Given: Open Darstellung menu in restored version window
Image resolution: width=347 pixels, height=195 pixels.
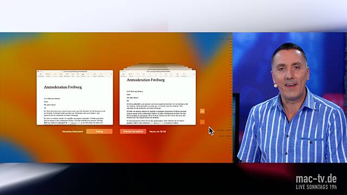Looking at the screenshot, I should pos(124,75).
